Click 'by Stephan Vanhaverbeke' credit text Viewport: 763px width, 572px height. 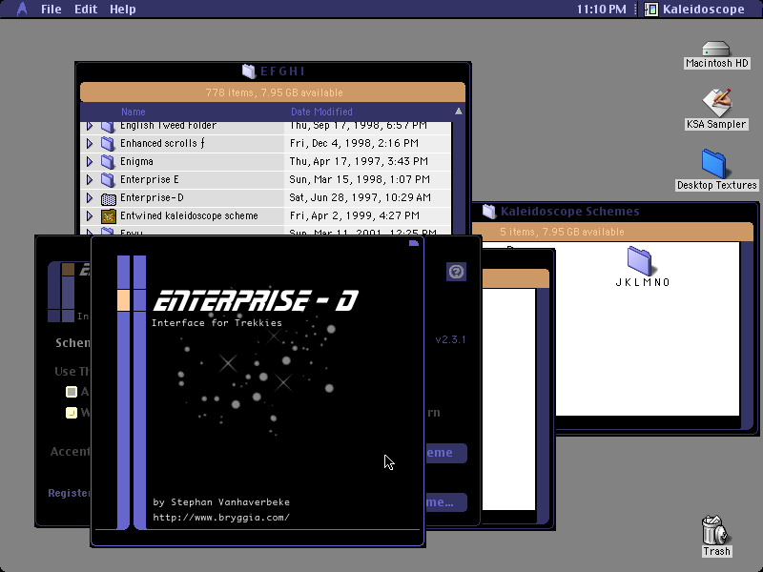coord(221,502)
